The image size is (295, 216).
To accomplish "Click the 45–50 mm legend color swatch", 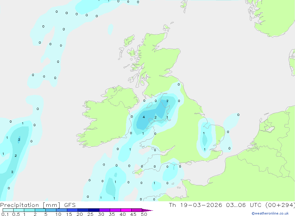I will point(137,210).
